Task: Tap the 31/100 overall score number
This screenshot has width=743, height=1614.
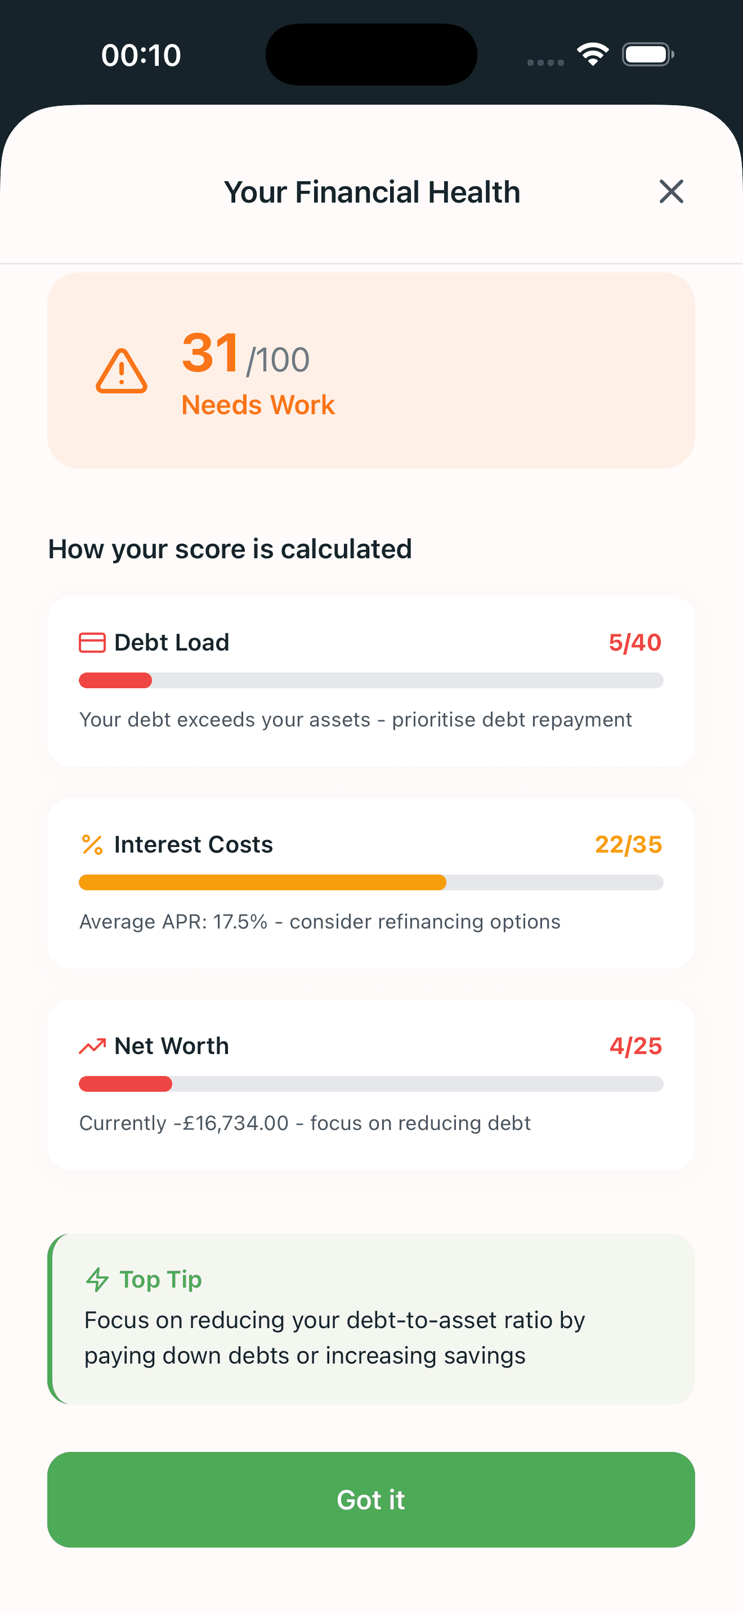Action: pyautogui.click(x=245, y=355)
